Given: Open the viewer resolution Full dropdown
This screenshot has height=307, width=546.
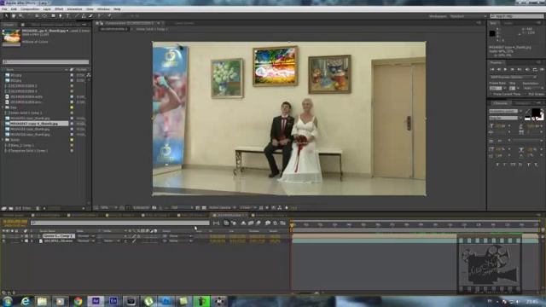Looking at the screenshot, I should [x=182, y=208].
